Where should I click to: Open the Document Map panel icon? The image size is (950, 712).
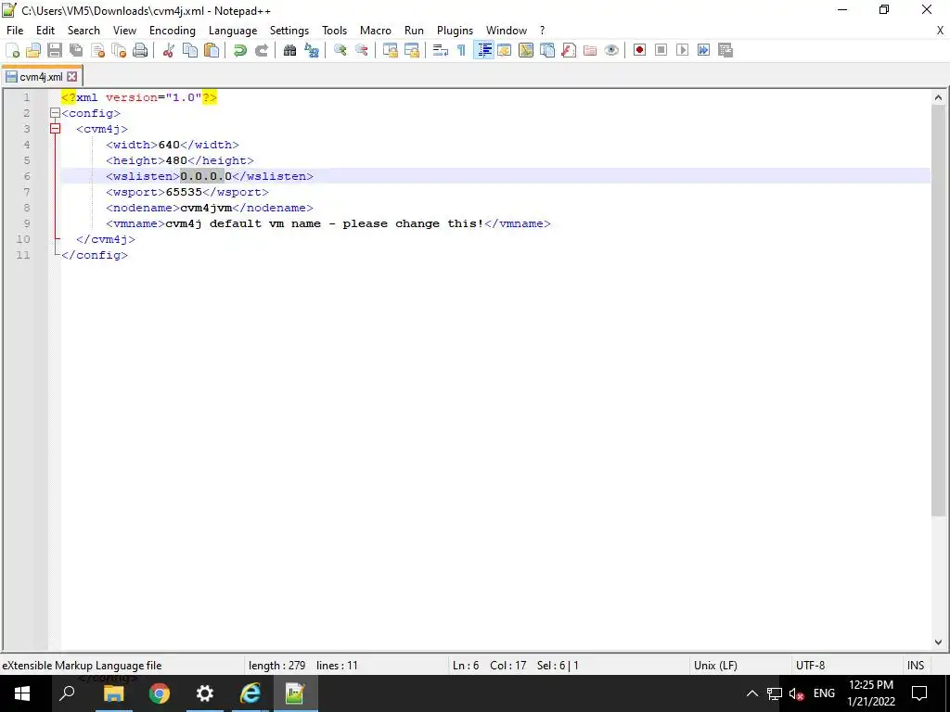coord(526,50)
